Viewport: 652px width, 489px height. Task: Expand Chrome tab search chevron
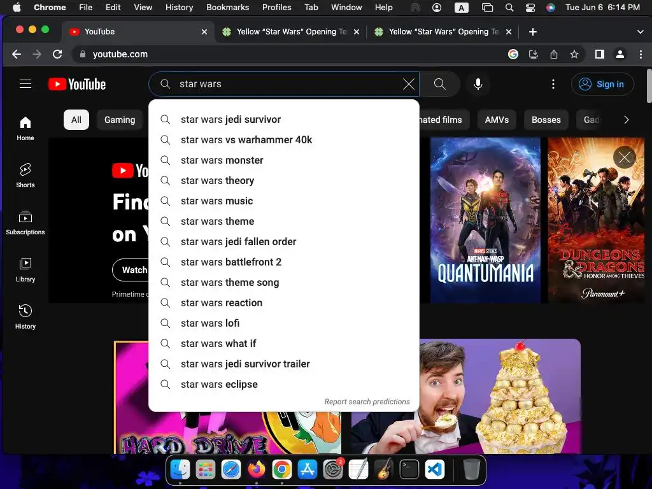tap(641, 32)
